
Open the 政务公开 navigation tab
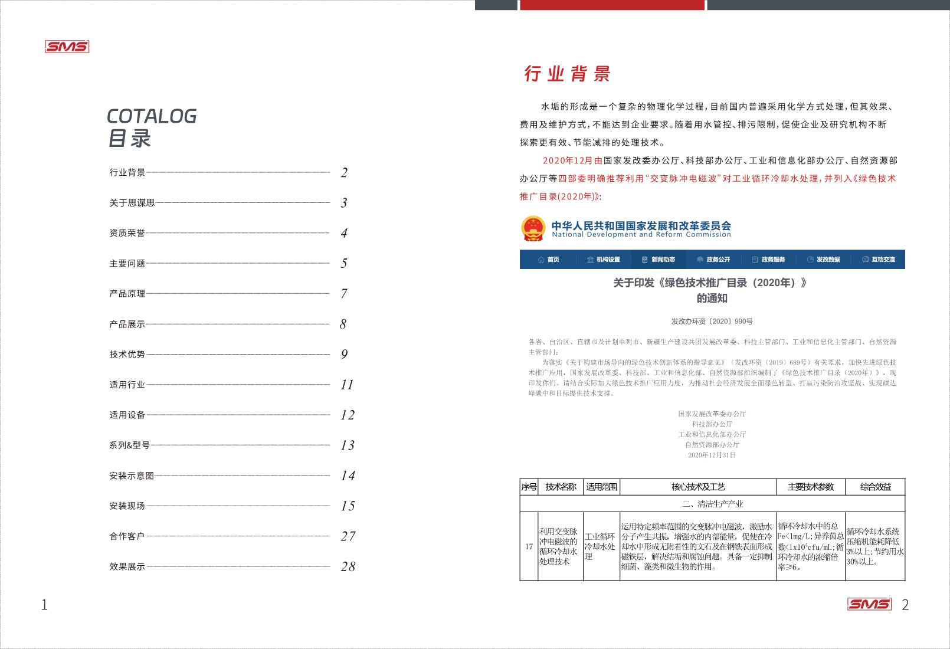[x=718, y=260]
